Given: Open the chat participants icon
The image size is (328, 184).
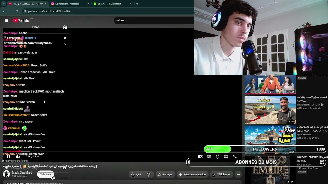Looking at the screenshot, I should 65,27.
